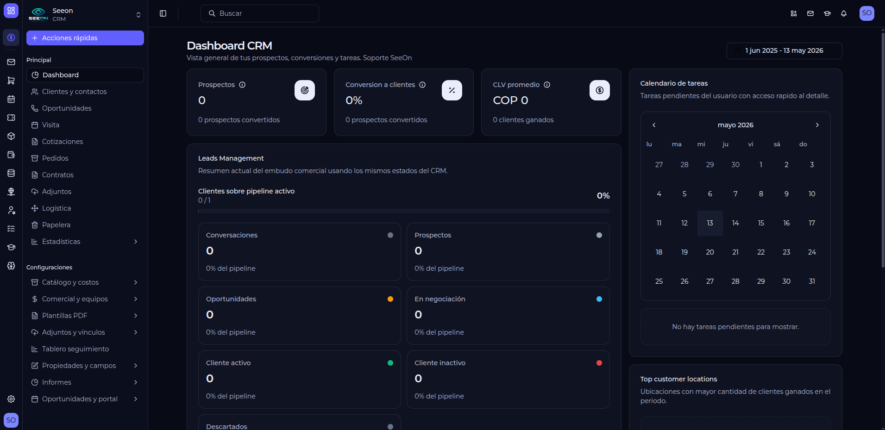Screen dimensions: 885x430
Task: Open the apps grid icon at rail top
Action: point(11,11)
